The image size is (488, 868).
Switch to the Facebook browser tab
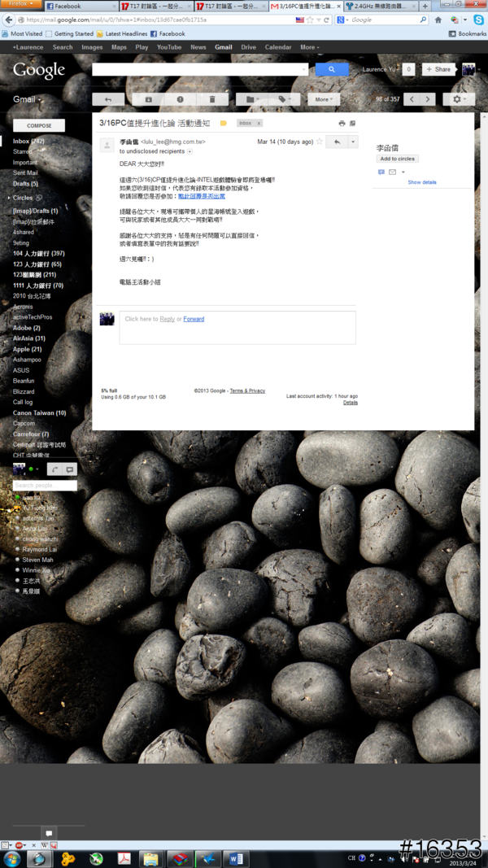pos(81,6)
